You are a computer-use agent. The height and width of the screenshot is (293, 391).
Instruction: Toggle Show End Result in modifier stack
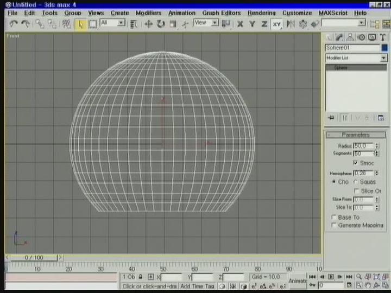[x=345, y=118]
